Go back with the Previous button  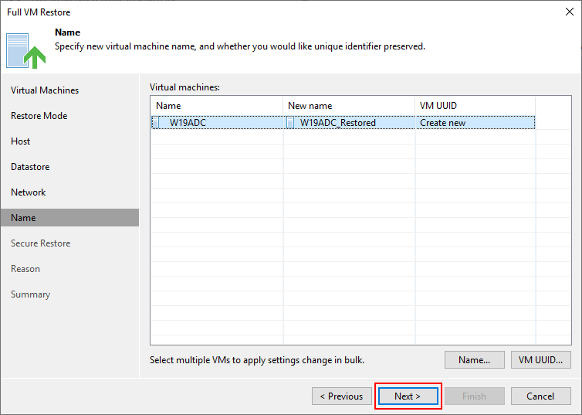pyautogui.click(x=342, y=396)
